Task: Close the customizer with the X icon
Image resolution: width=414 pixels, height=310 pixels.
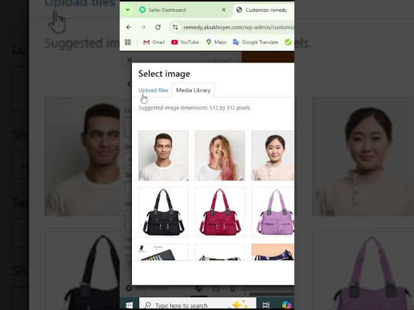Action: (129, 60)
